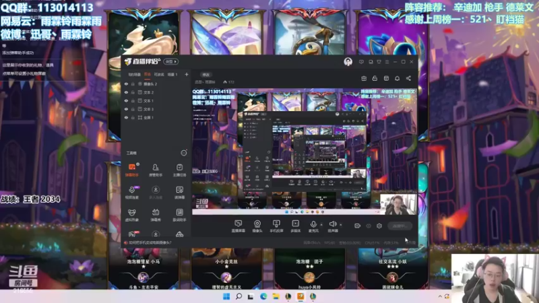Screen dimensions: 539x303
Task: Open File Explorer on taskbar
Action: point(276,296)
